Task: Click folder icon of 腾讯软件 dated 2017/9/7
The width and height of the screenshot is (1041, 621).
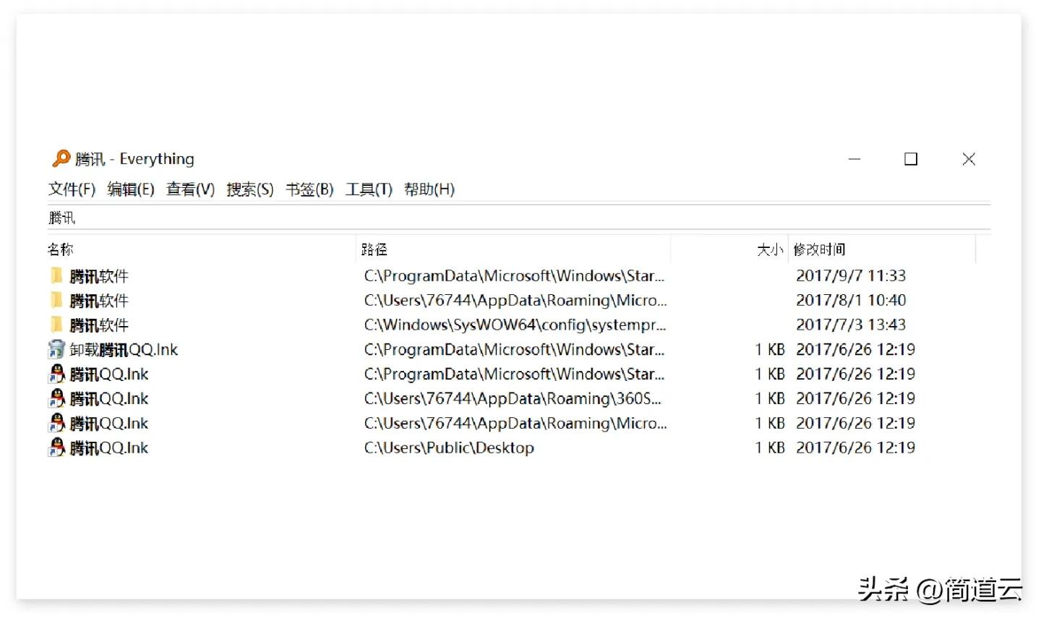Action: point(56,275)
